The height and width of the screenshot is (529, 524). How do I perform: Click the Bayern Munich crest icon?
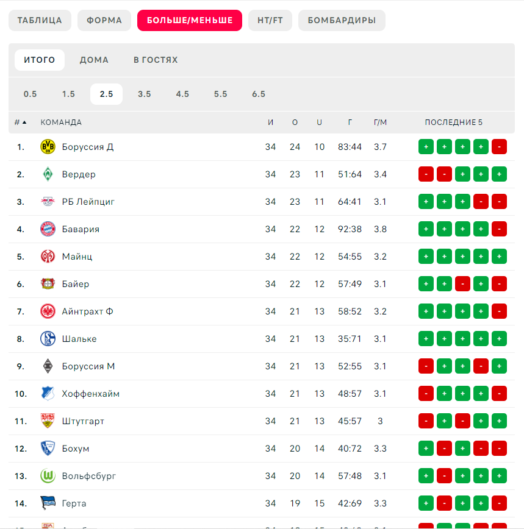[48, 229]
